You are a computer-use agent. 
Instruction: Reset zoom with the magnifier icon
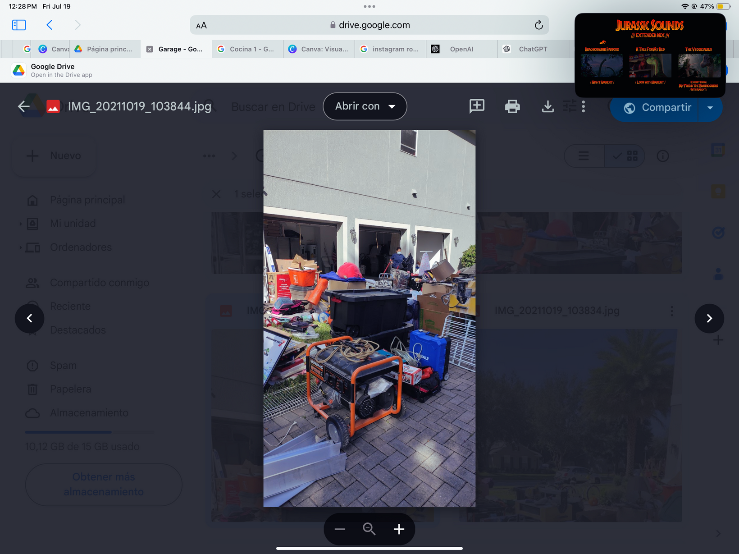(369, 529)
